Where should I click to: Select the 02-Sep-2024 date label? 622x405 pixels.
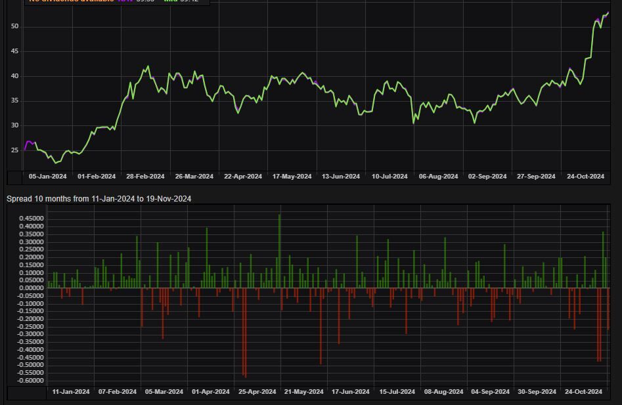[487, 177]
